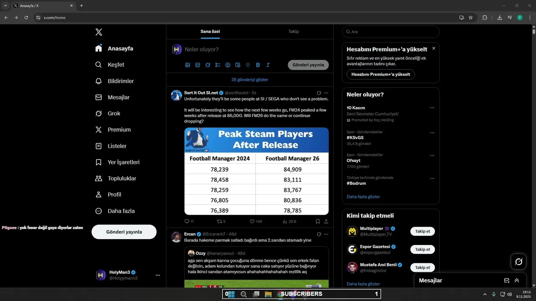The width and height of the screenshot is (536, 301).
Task: Schedule the post icon
Action: (238, 65)
